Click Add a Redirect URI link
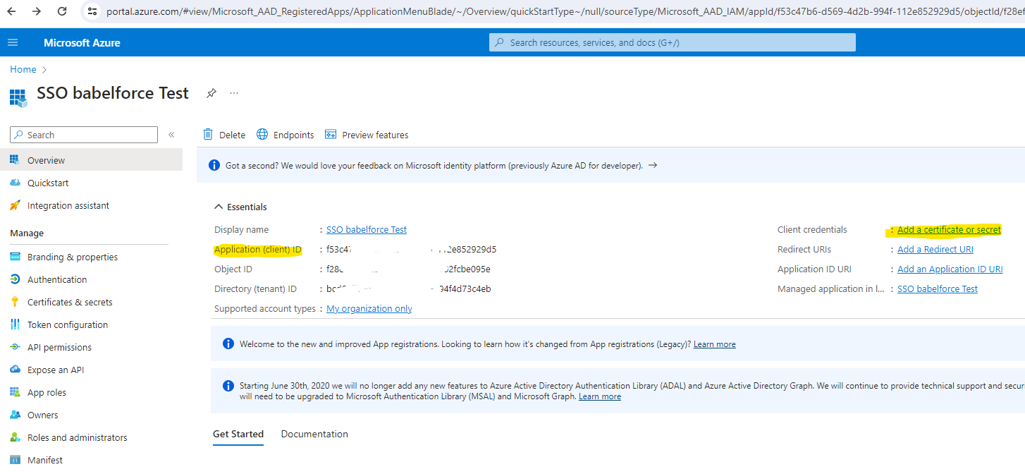 pos(935,249)
